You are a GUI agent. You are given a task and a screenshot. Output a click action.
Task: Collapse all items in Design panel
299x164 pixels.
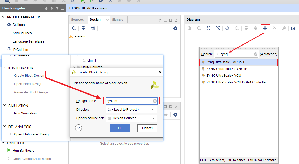83,28
